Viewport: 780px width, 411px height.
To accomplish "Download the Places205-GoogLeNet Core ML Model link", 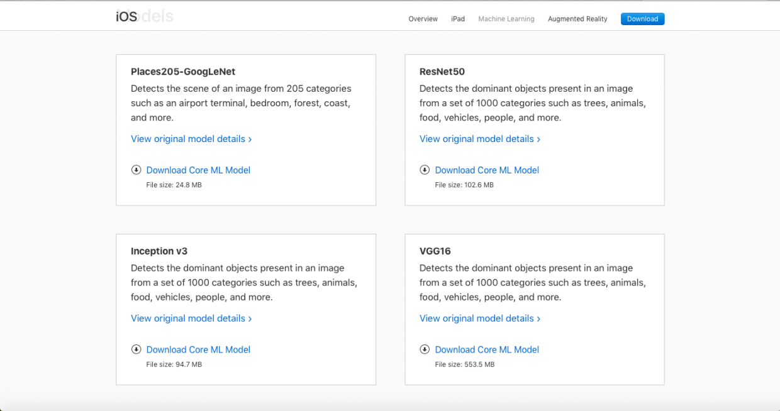I will point(198,170).
